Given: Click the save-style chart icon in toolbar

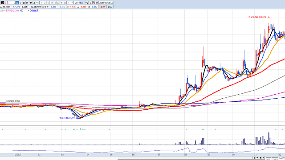Looking at the screenshot, I should tap(94, 3).
